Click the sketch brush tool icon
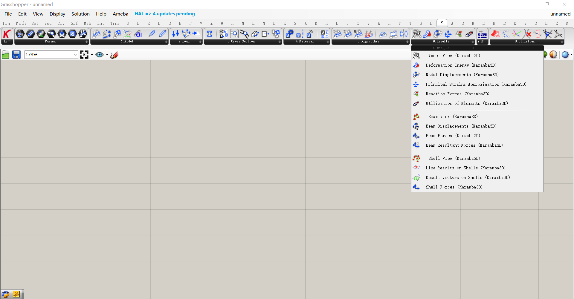The width and height of the screenshot is (574, 299). (114, 55)
